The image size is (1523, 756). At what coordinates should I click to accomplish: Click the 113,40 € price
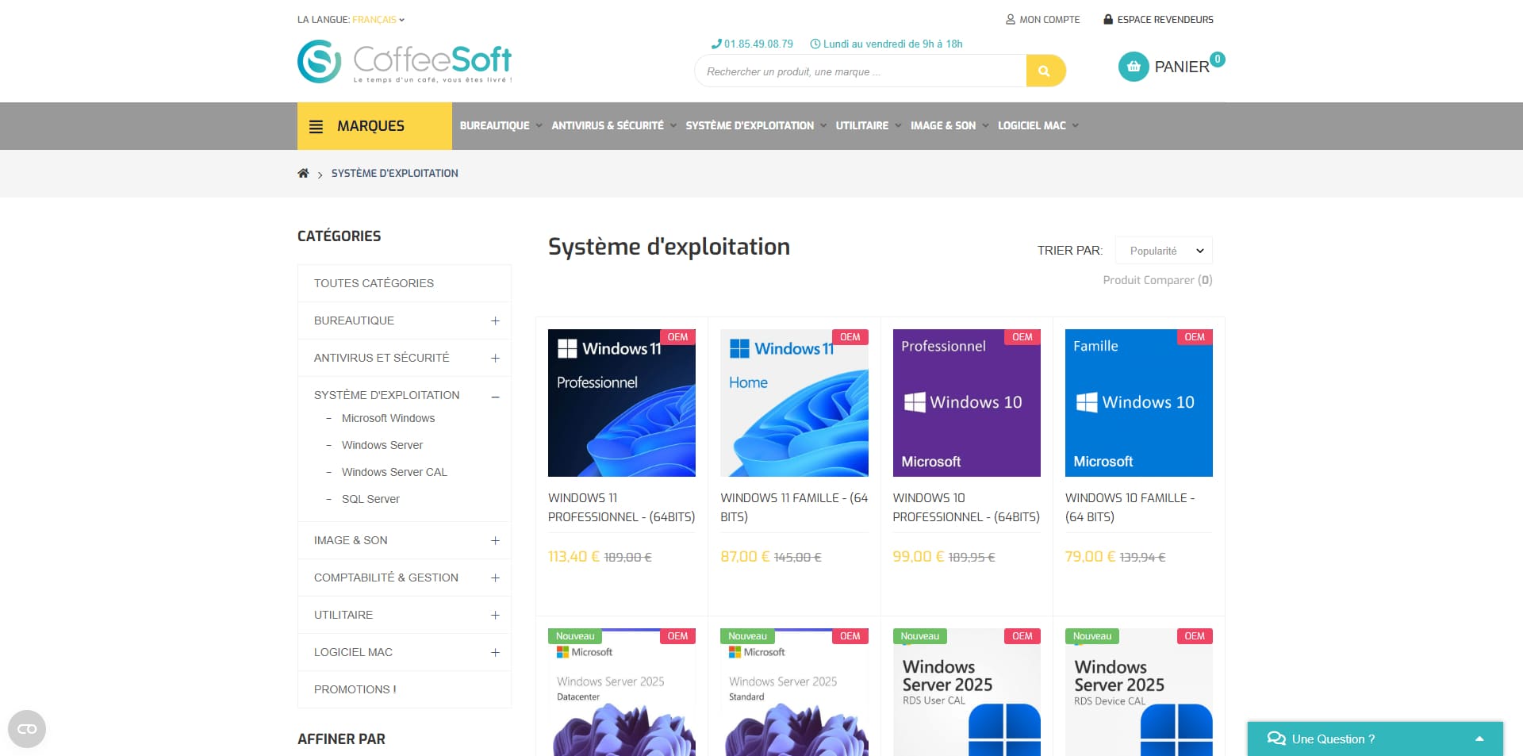tap(574, 557)
